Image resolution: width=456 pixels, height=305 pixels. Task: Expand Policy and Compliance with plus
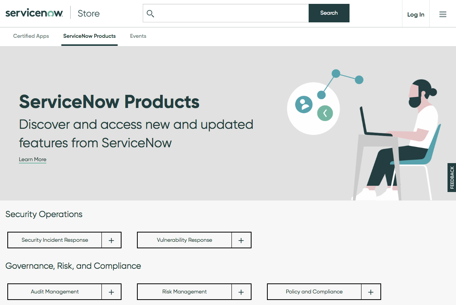371,292
